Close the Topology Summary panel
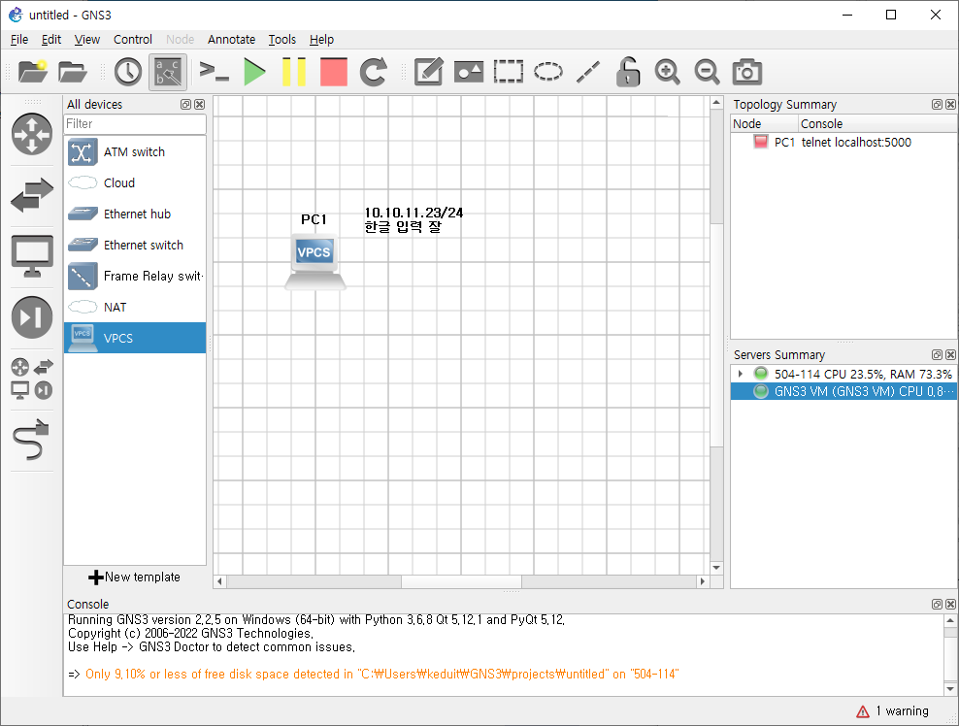The image size is (959, 726). pos(950,105)
